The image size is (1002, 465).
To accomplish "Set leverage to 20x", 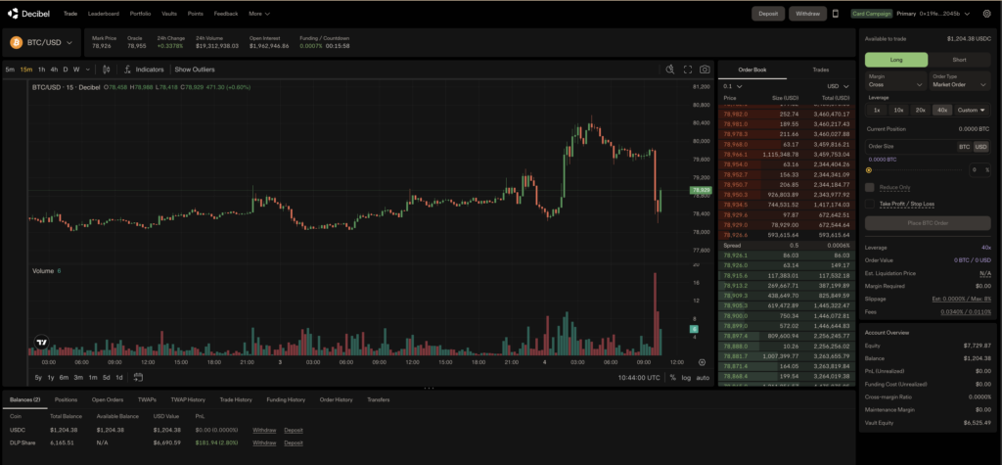I will pyautogui.click(x=920, y=110).
